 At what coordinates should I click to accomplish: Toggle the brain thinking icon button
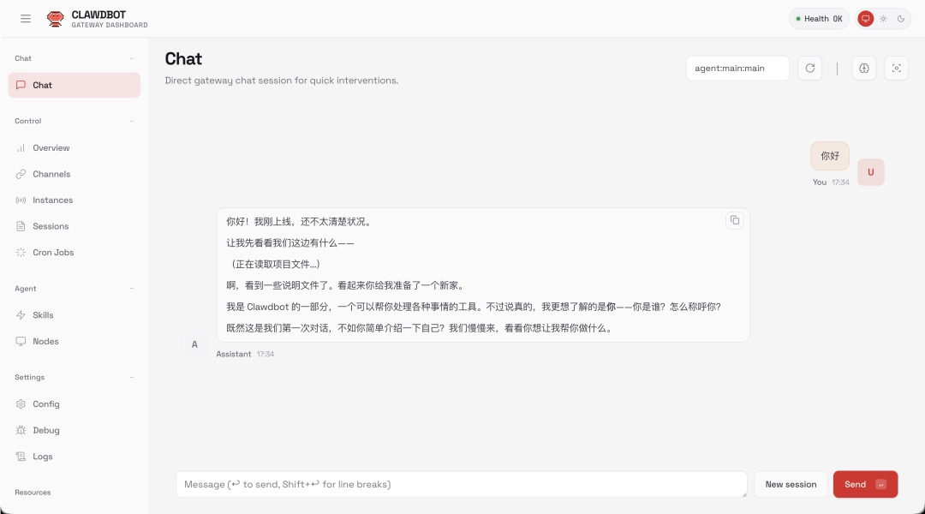pyautogui.click(x=864, y=69)
